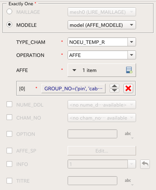Select the MAILLAGE radio button

(9, 12)
